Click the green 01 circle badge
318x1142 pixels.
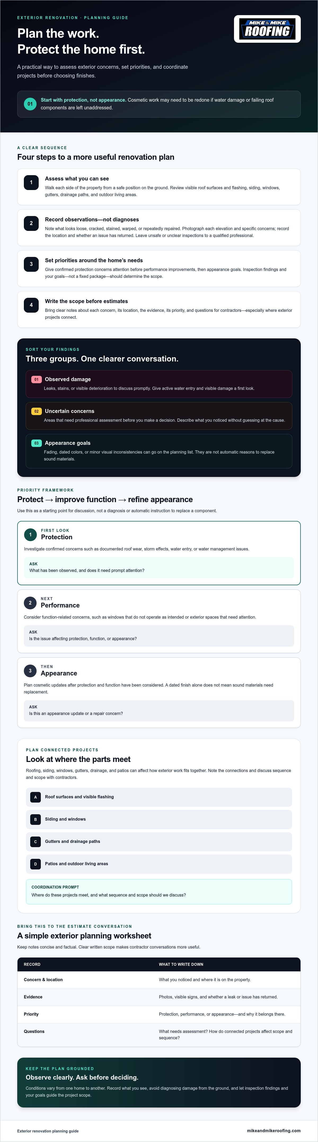click(x=30, y=104)
